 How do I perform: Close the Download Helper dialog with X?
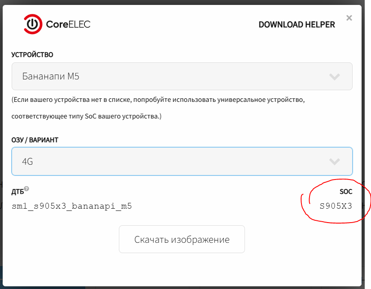(x=349, y=18)
